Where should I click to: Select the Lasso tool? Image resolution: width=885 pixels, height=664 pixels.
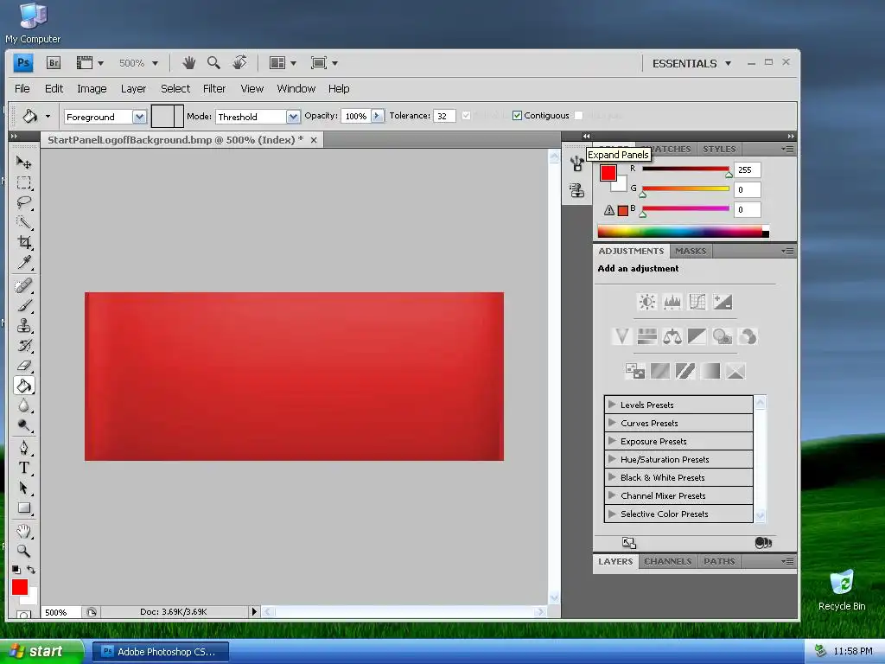[x=23, y=202]
